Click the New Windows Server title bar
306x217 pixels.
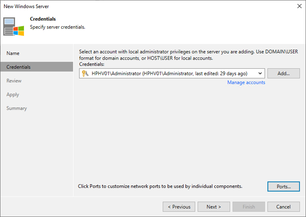pyautogui.click(x=26, y=7)
